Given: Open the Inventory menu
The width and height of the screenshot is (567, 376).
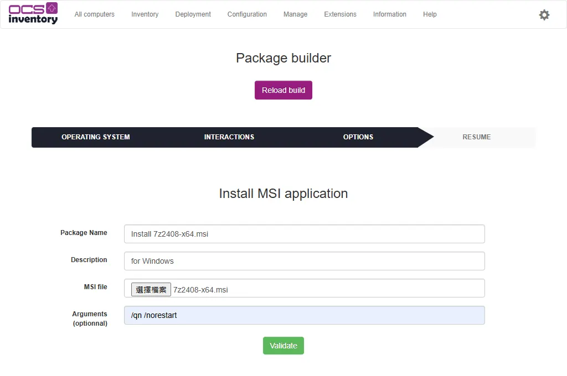Looking at the screenshot, I should click(145, 14).
